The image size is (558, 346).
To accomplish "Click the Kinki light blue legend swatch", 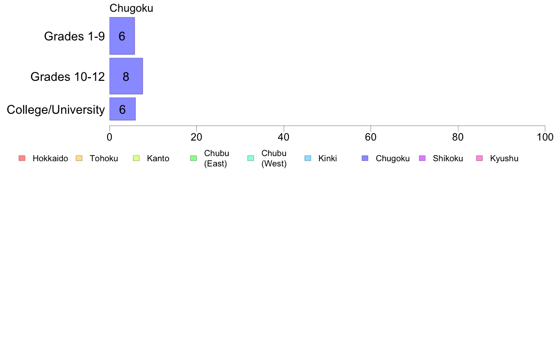I will (308, 158).
